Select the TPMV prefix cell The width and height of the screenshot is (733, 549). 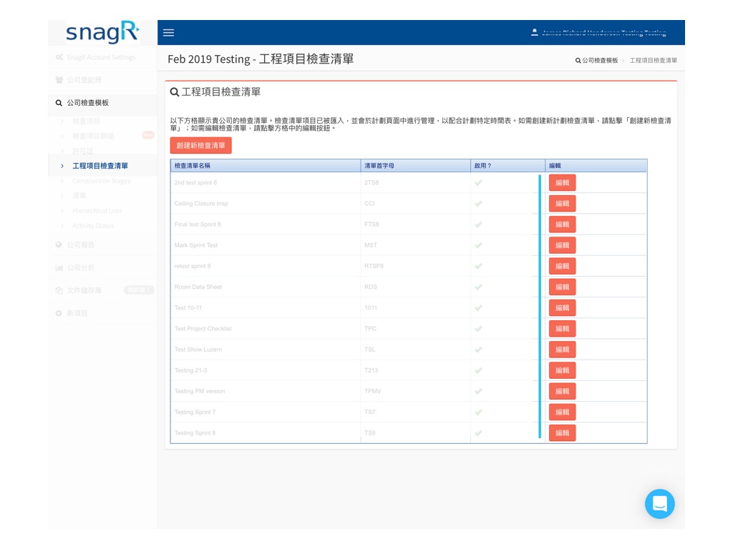416,391
